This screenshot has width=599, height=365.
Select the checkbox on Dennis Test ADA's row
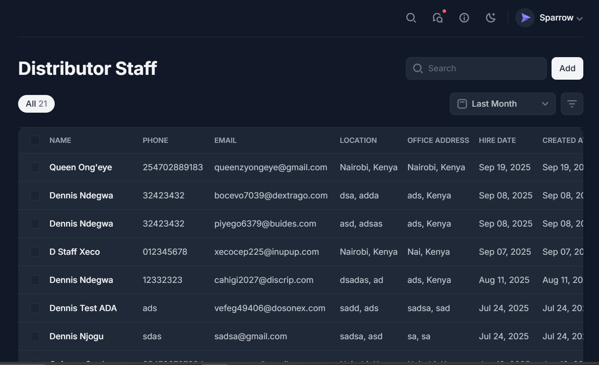(x=35, y=308)
